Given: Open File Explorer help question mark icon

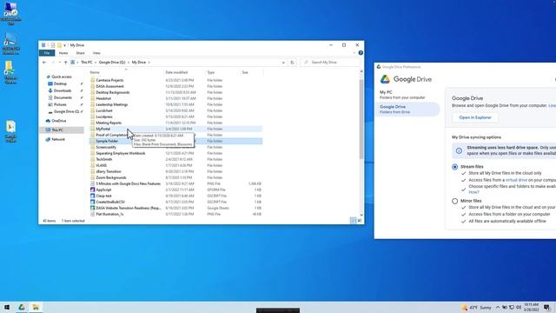Looking at the screenshot, I should tap(361, 53).
